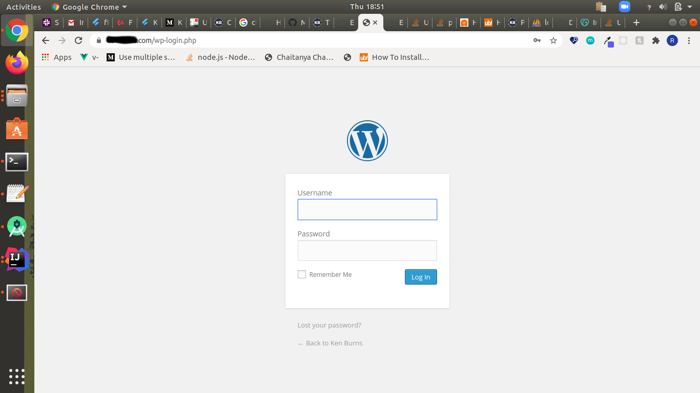Viewport: 700px width, 393px height.
Task: Open the 'node.js - Node…' bookmark
Action: [220, 57]
